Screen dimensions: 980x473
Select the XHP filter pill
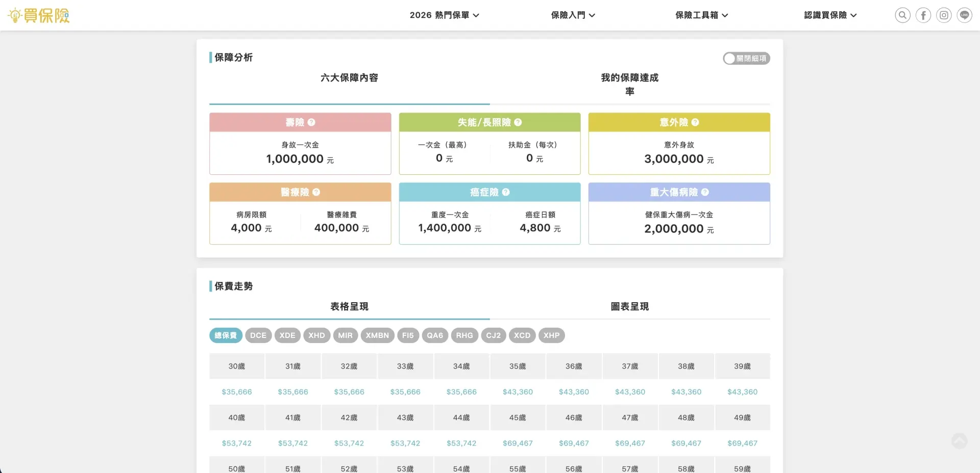coord(552,335)
